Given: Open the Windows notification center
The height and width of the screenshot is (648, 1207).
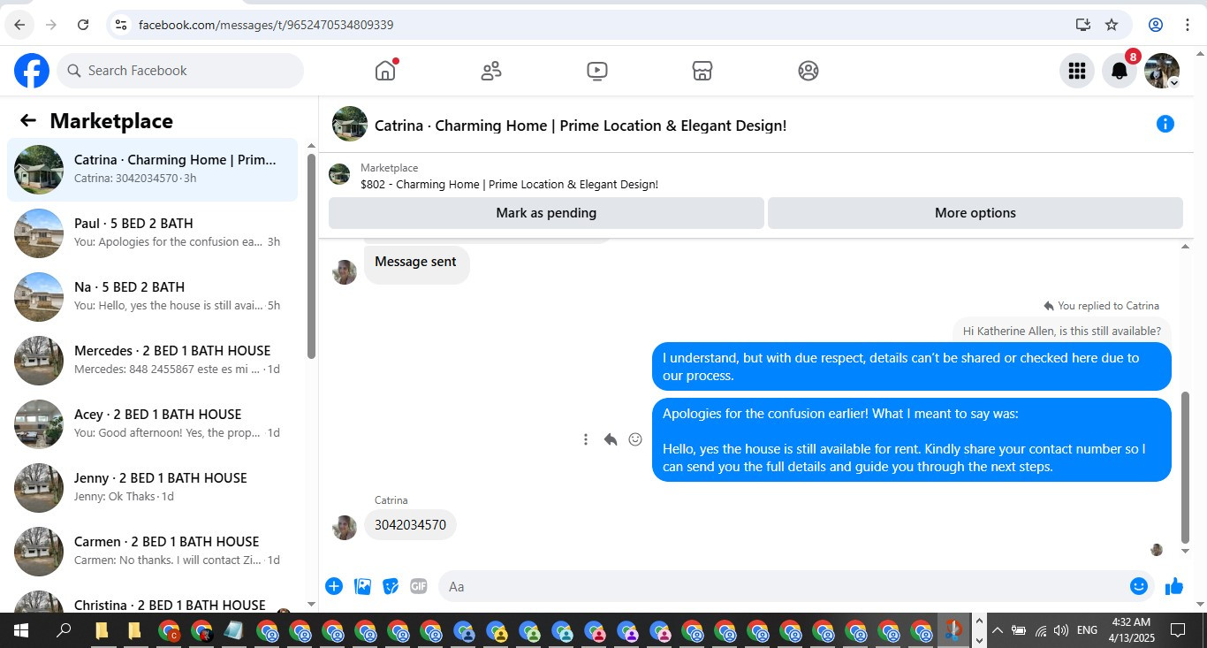Looking at the screenshot, I should [1178, 630].
